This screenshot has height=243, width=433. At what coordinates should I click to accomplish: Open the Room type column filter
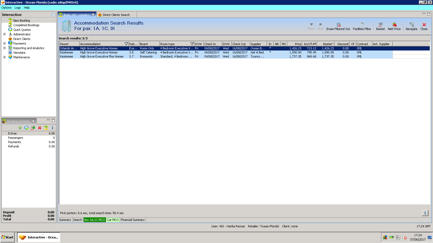pos(192,44)
